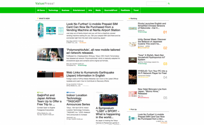204x125 pixels.
Task: Open Web Links to Kumamoto Earthquake article
Action: [x=90, y=74]
